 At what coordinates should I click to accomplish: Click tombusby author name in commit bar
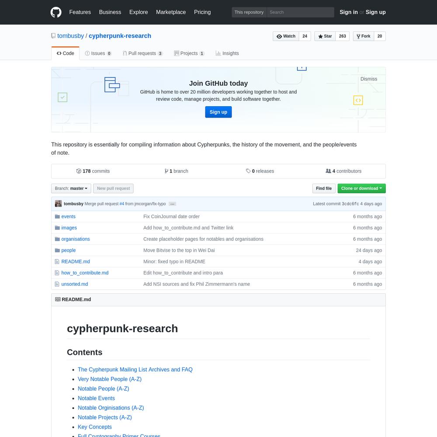[73, 204]
